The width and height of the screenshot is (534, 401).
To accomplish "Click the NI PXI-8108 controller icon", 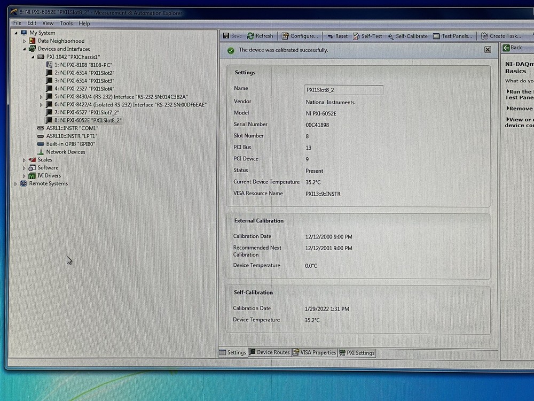I will [x=49, y=65].
